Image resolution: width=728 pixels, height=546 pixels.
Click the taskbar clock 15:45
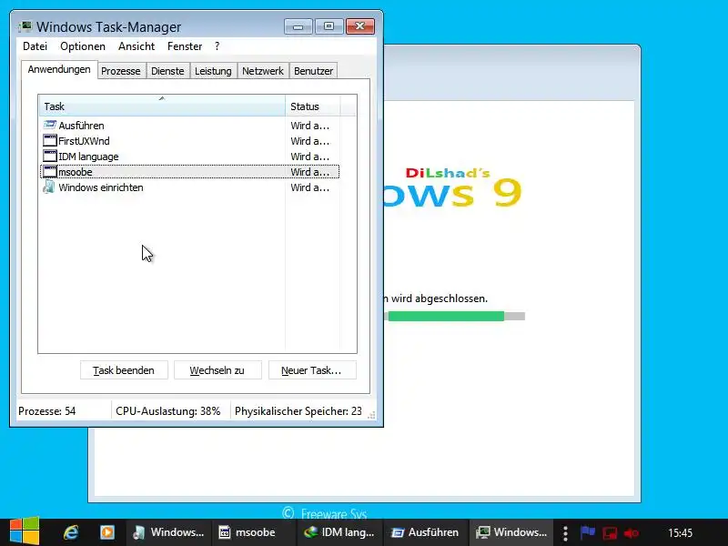tap(680, 533)
